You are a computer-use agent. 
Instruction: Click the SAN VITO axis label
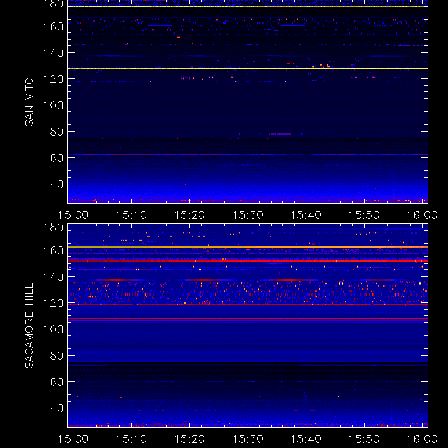29,102
